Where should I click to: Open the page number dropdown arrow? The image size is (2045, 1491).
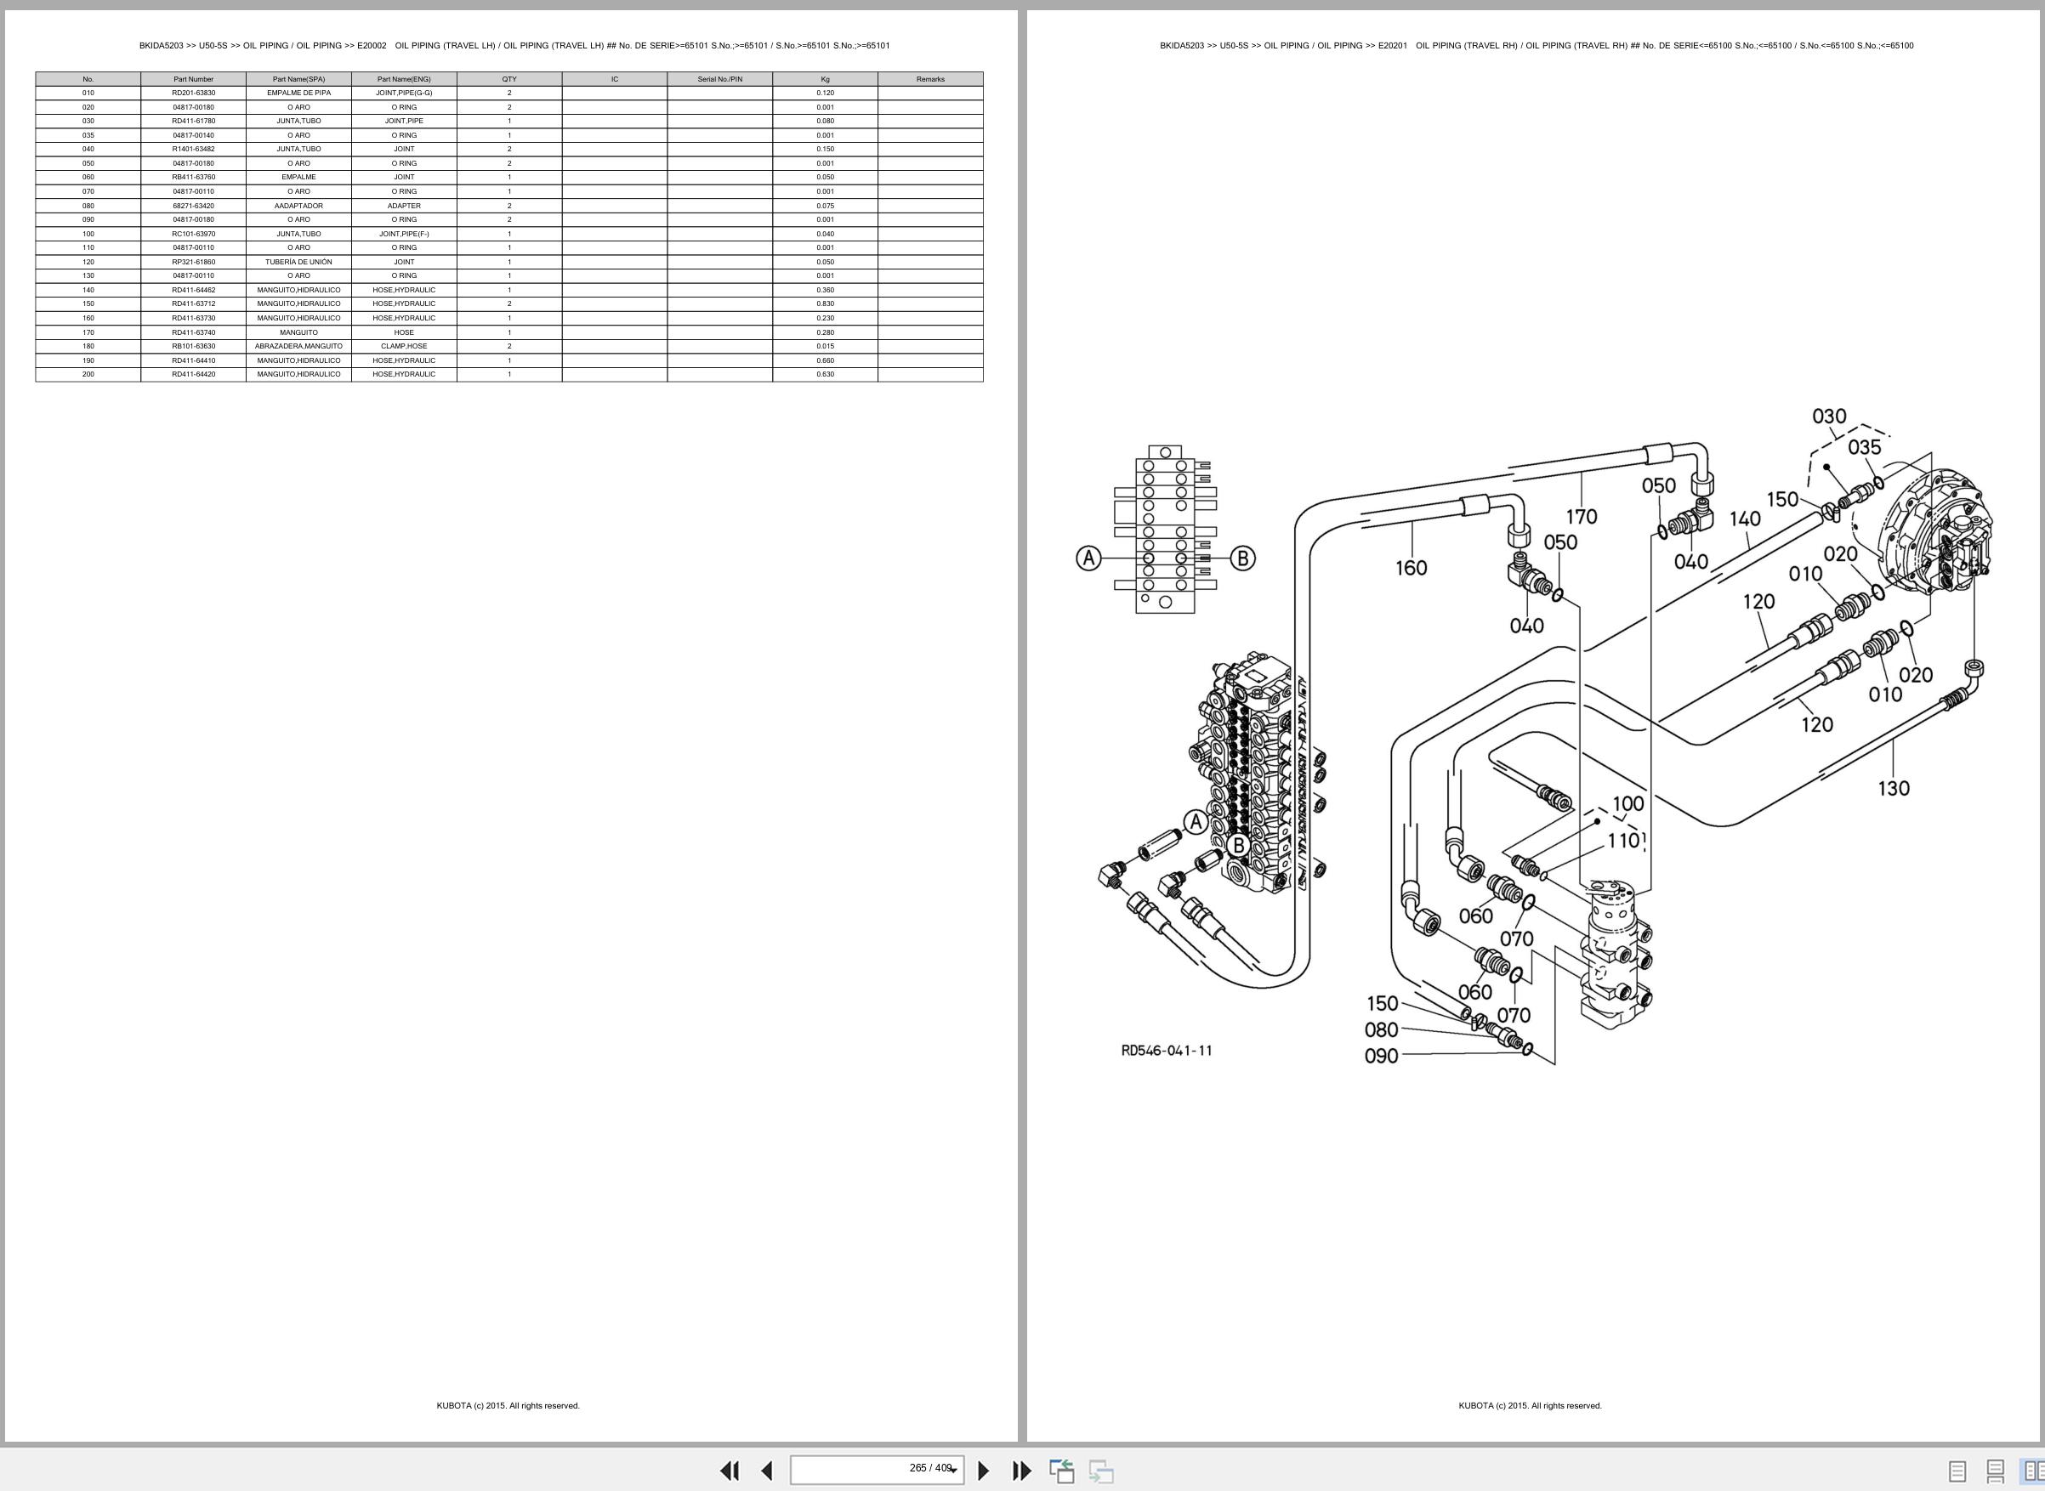point(953,1471)
